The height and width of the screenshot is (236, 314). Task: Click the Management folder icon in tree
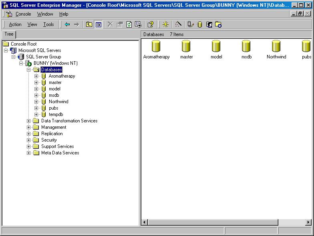point(36,127)
